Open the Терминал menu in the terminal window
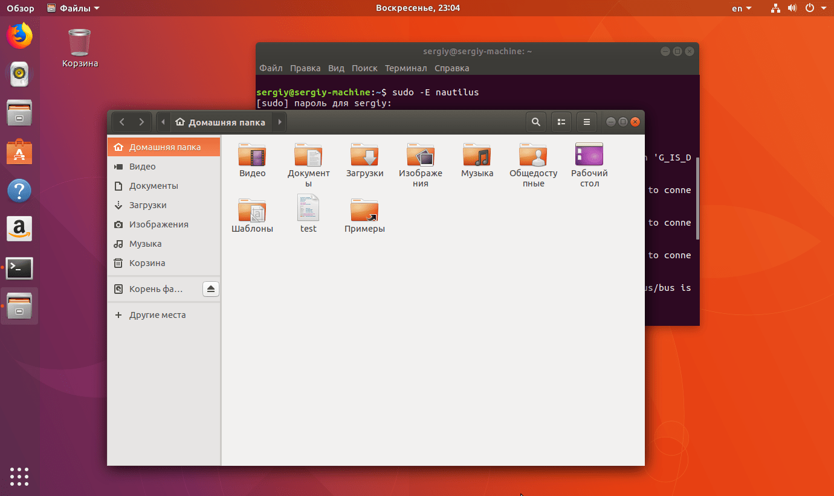 click(406, 68)
